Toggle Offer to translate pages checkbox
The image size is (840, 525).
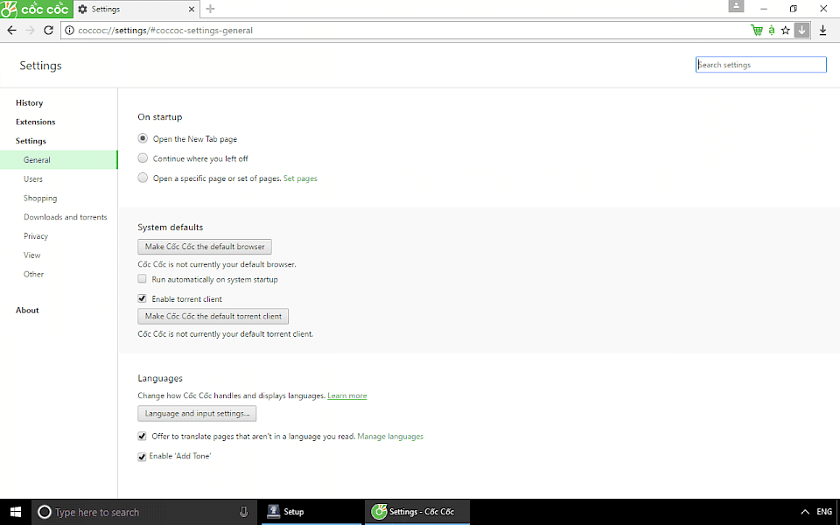142,436
